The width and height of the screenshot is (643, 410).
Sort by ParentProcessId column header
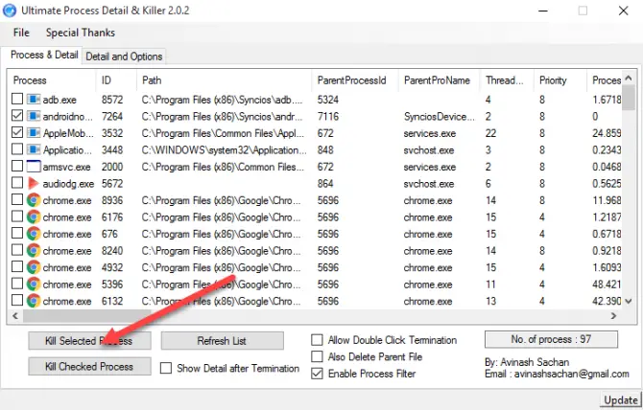355,80
